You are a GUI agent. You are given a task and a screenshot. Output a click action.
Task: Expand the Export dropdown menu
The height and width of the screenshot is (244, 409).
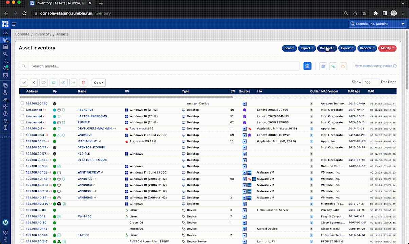347,48
